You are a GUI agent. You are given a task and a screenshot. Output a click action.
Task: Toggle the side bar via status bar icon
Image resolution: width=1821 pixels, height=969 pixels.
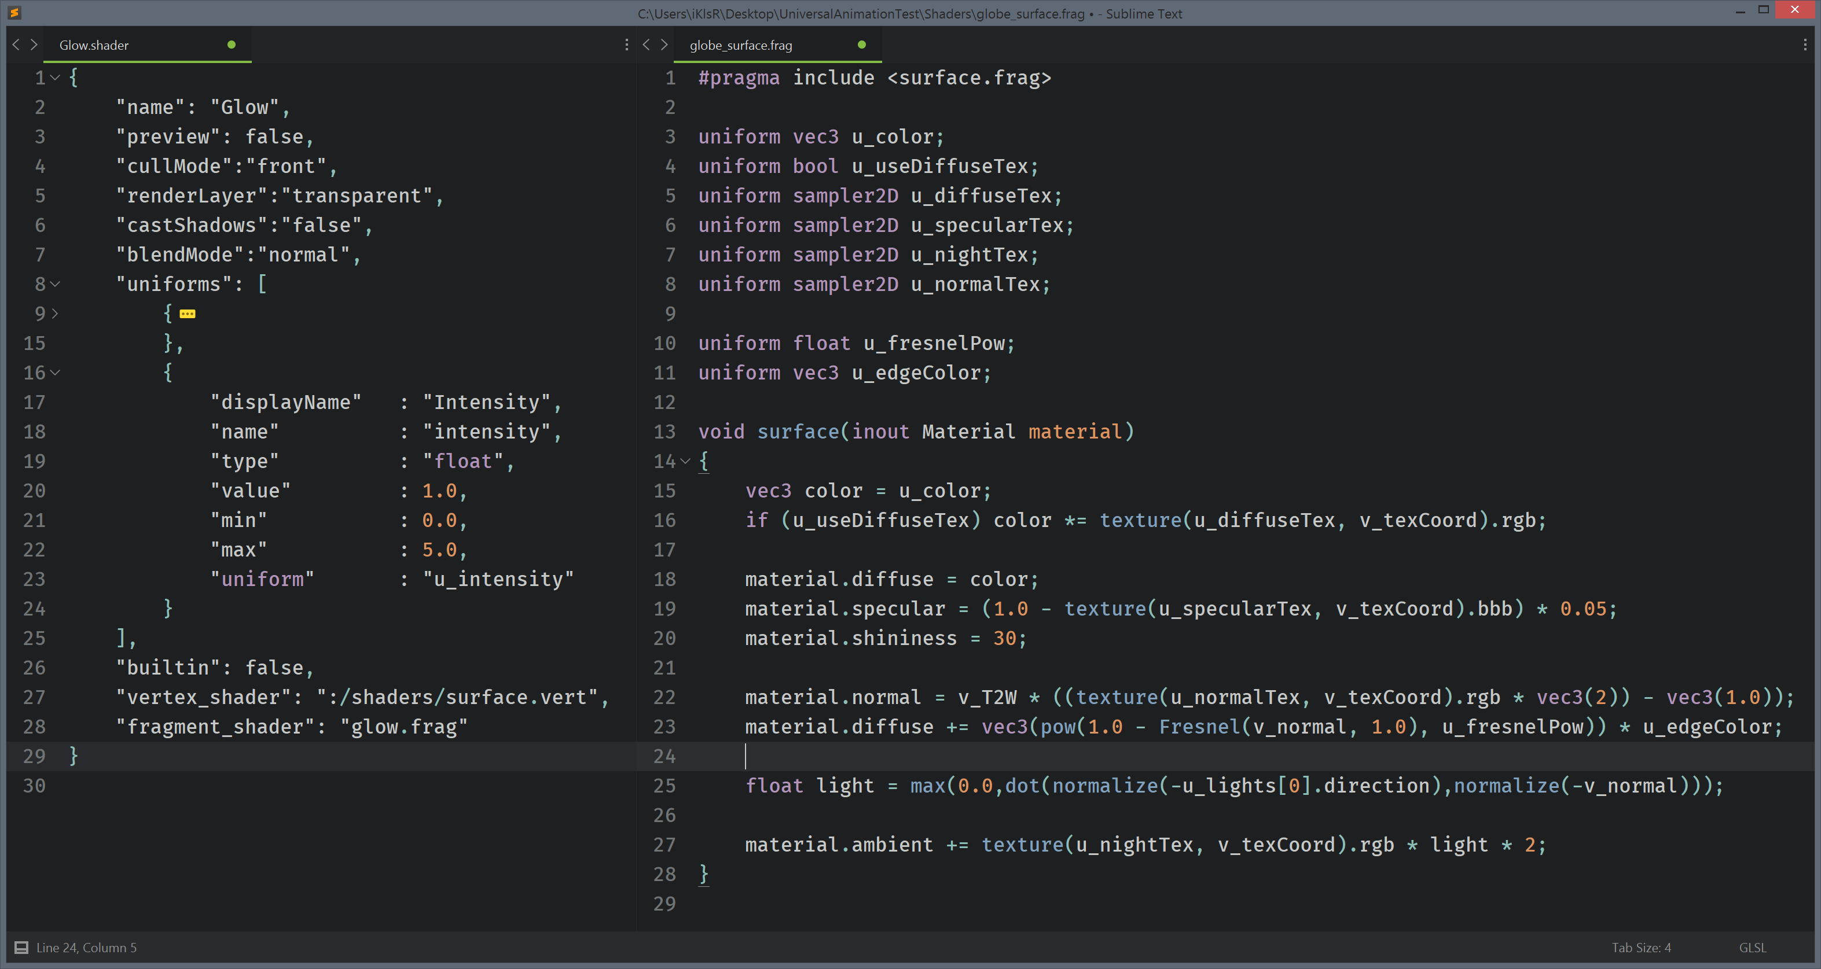[x=21, y=948]
